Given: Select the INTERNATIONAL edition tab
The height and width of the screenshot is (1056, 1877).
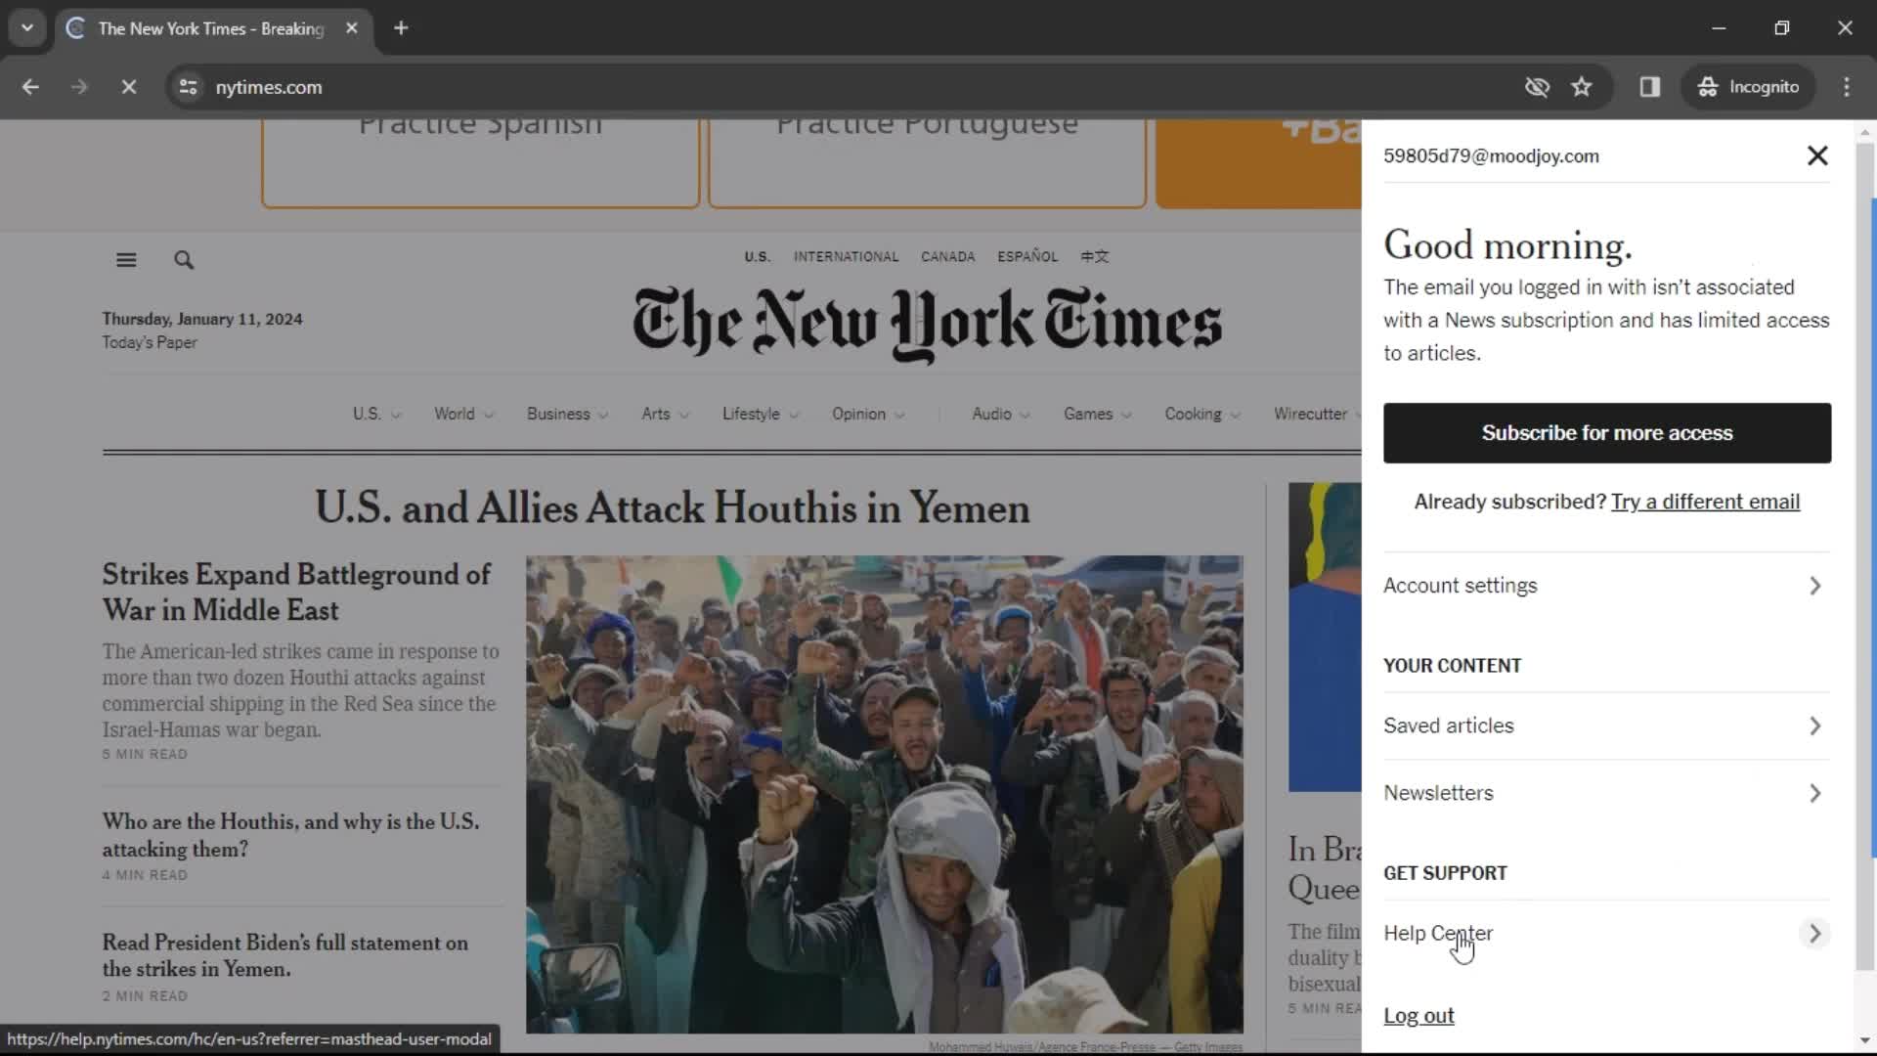Looking at the screenshot, I should 846,255.
